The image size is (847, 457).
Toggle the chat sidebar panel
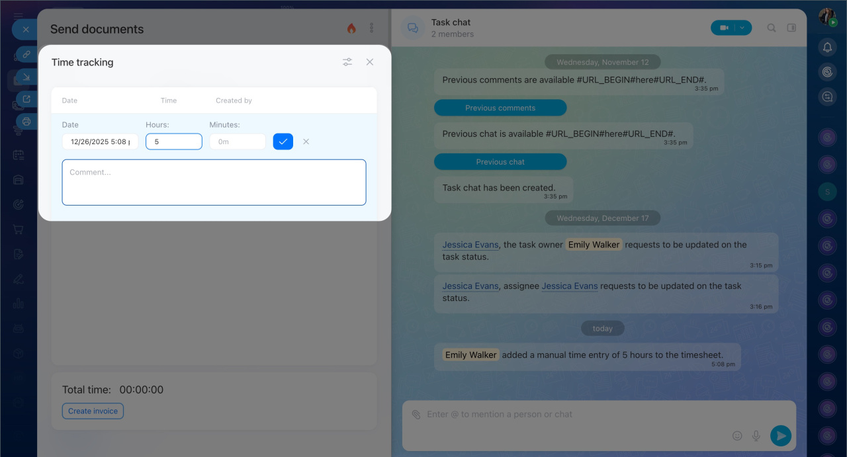791,28
